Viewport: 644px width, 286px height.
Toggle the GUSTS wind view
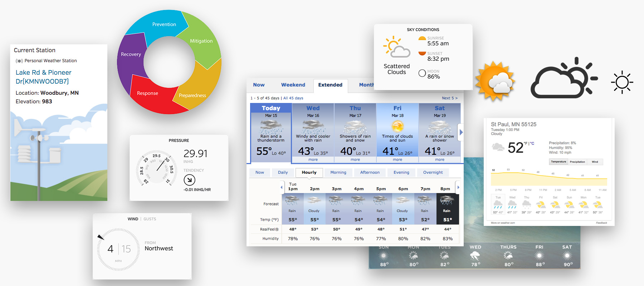click(x=150, y=219)
